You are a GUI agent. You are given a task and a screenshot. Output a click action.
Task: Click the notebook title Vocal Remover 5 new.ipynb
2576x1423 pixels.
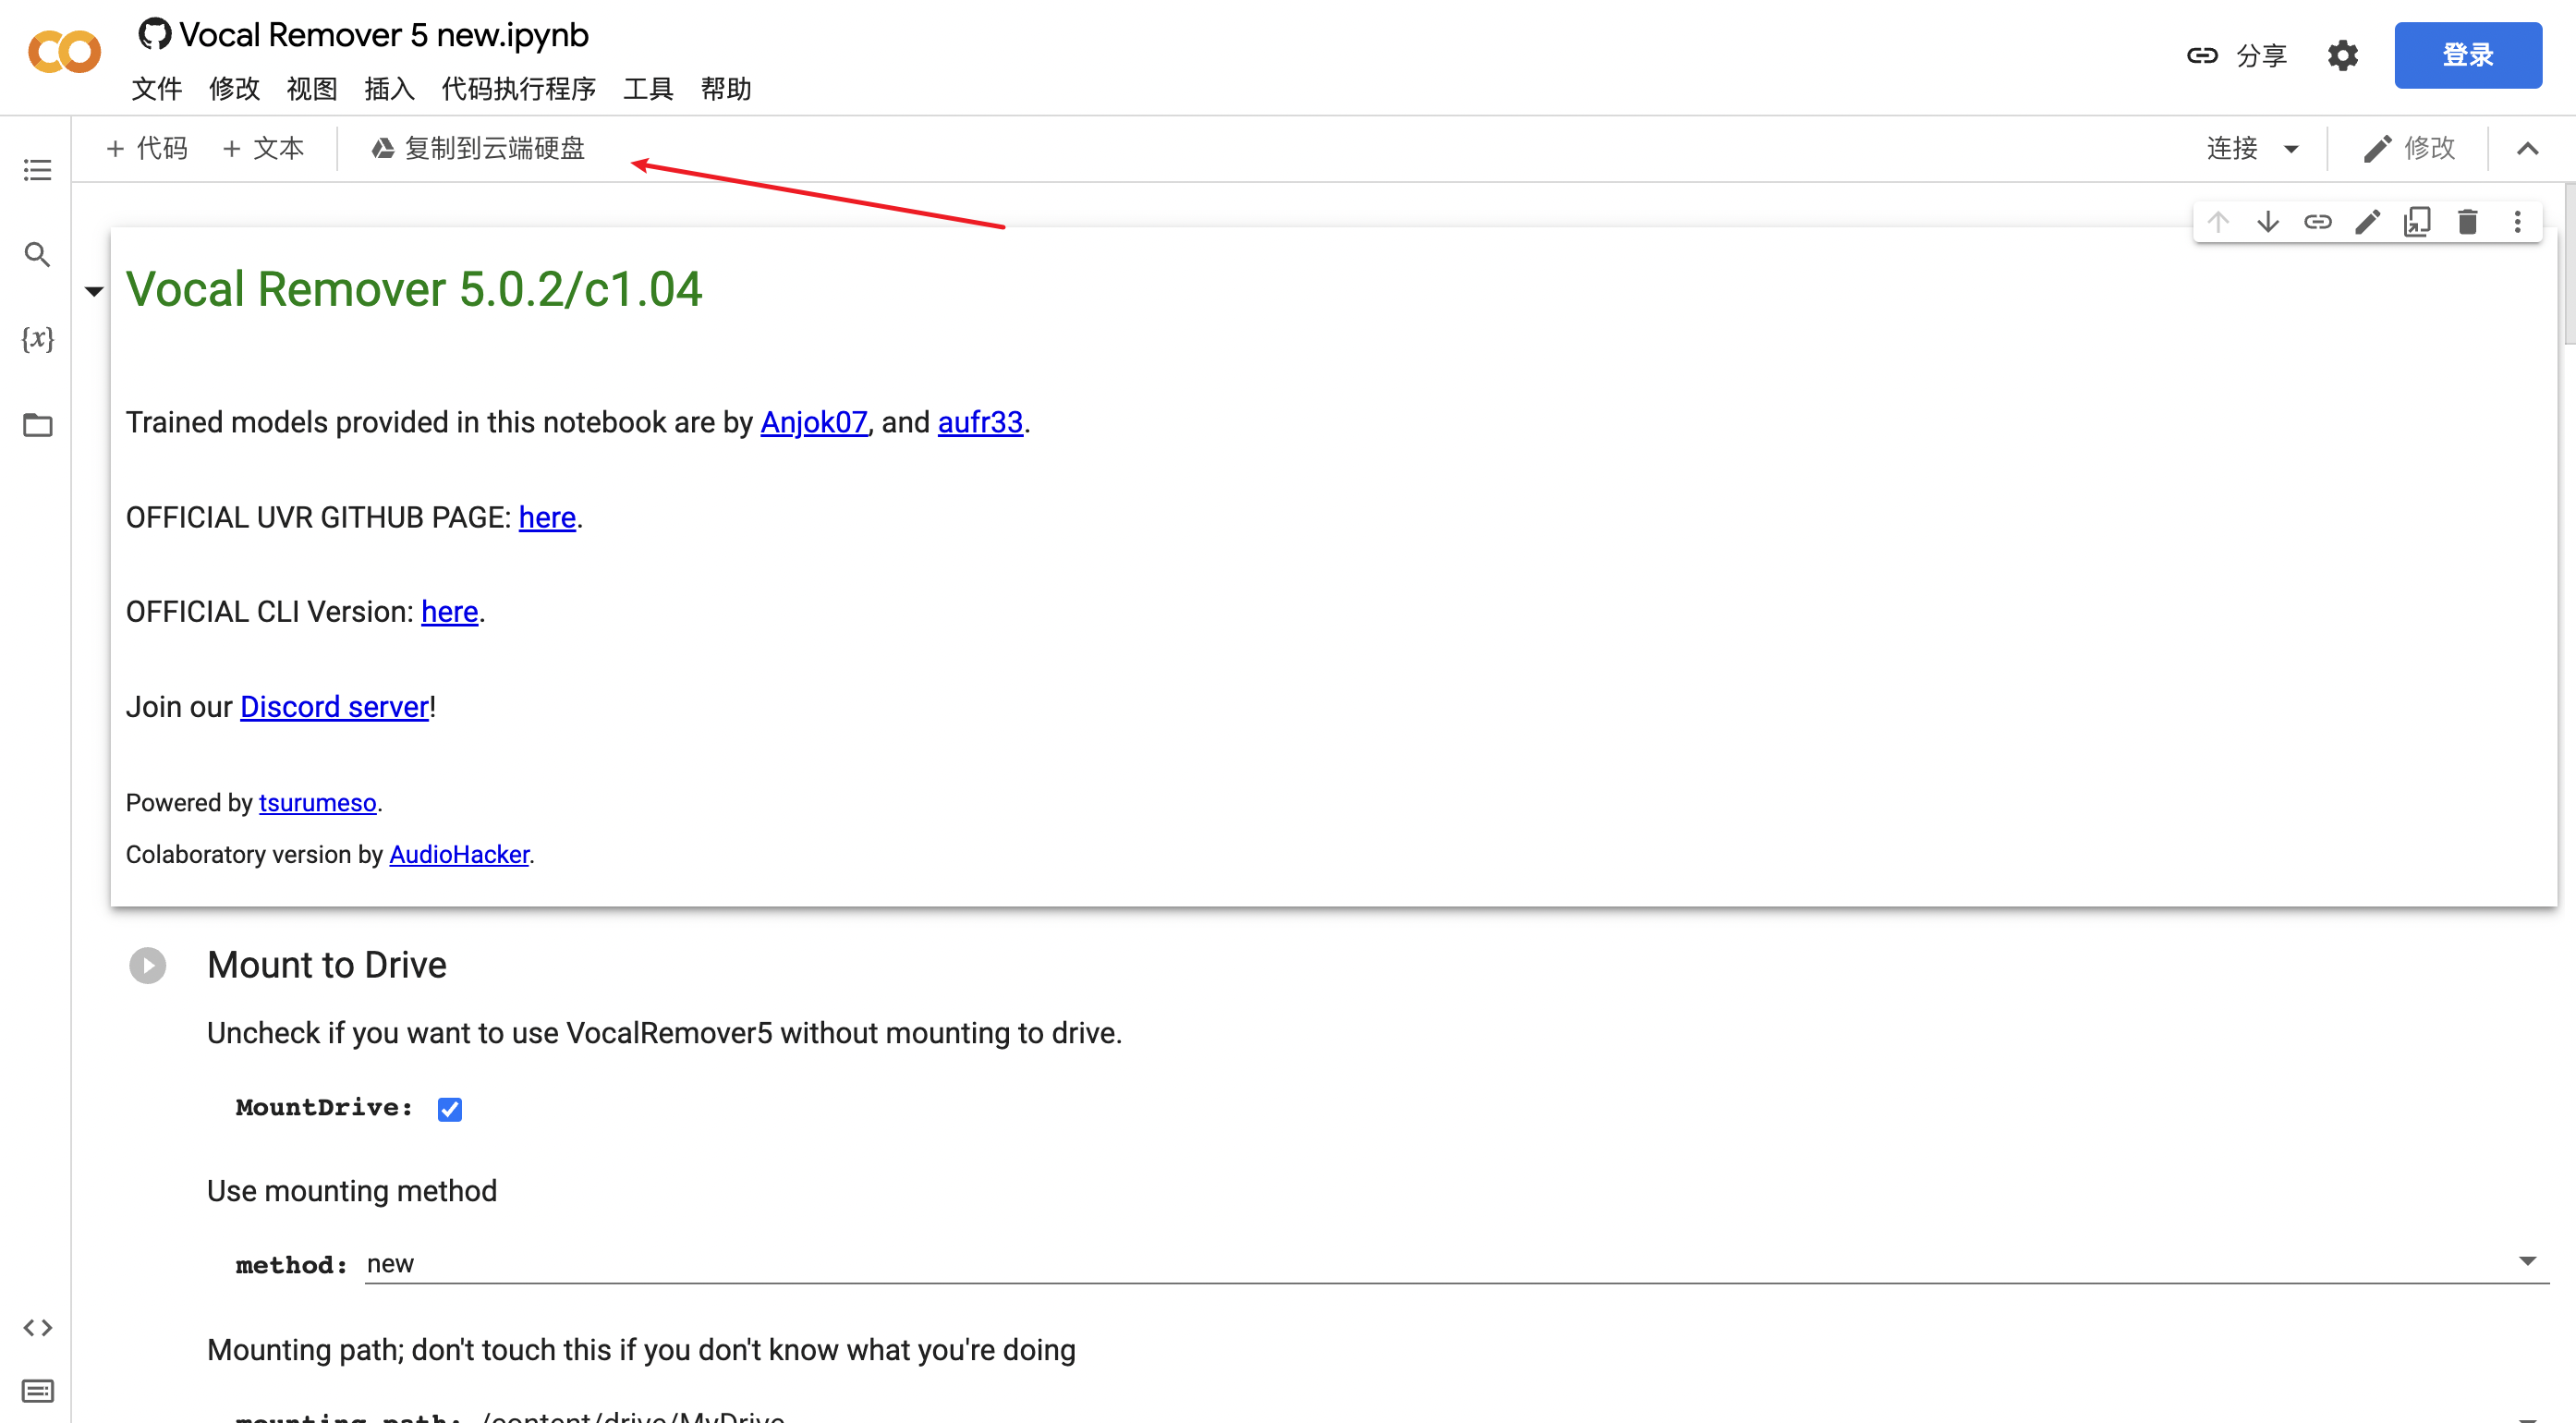tap(384, 35)
